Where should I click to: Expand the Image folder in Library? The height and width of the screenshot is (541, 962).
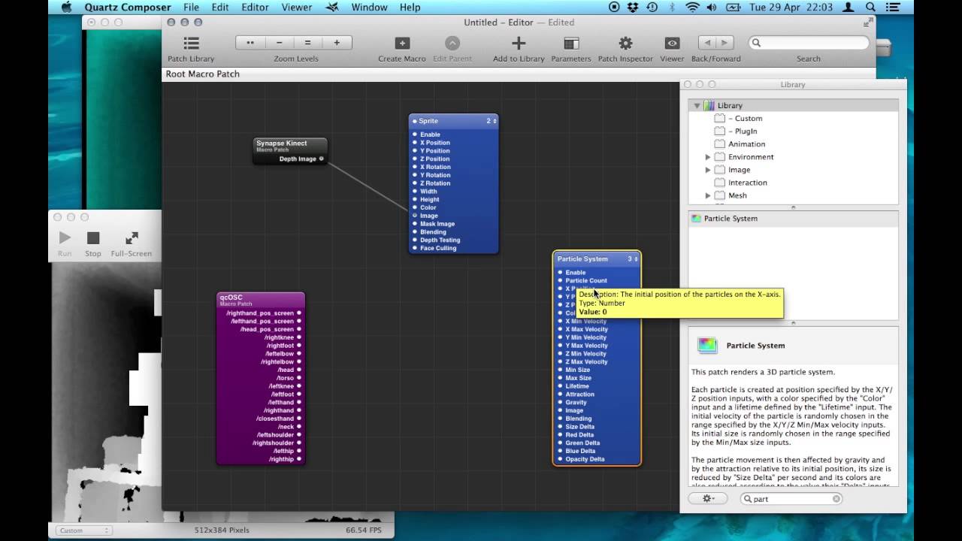(708, 170)
